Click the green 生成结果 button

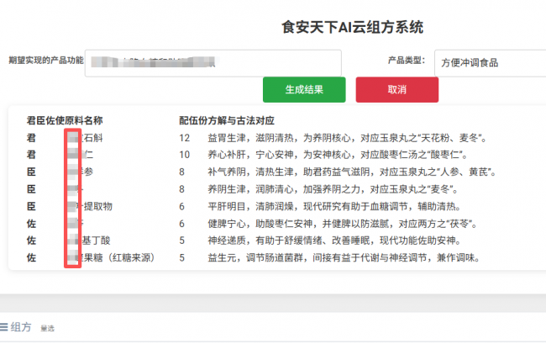304,89
